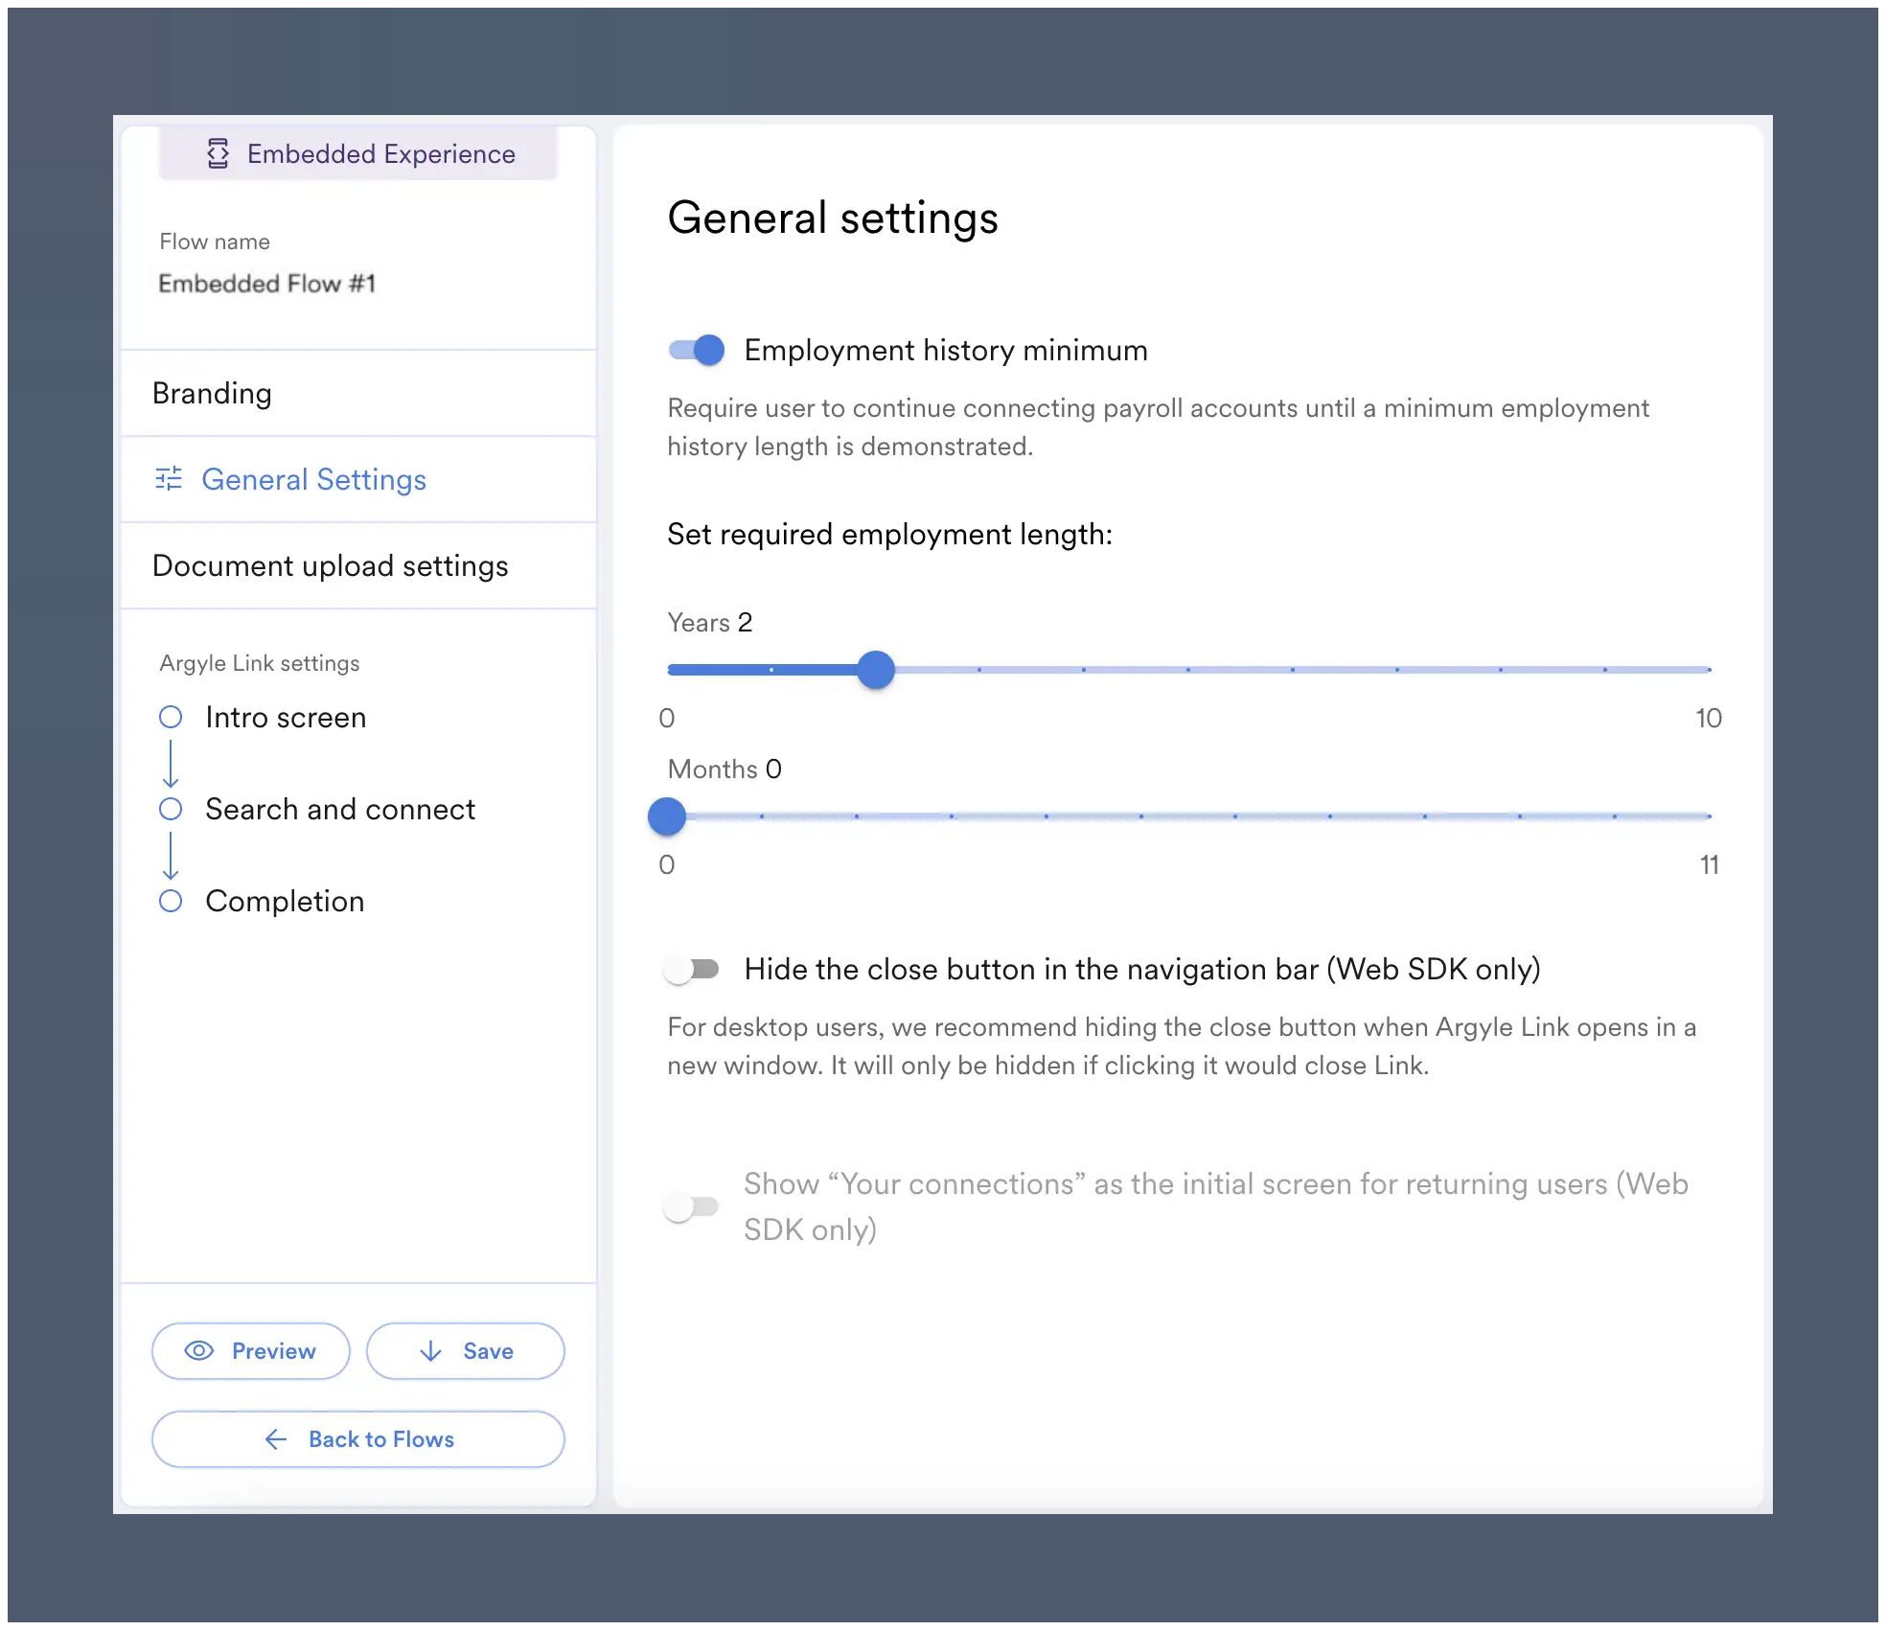Viewport: 1886px width, 1630px height.
Task: Select the Completion step circle
Action: (x=172, y=901)
